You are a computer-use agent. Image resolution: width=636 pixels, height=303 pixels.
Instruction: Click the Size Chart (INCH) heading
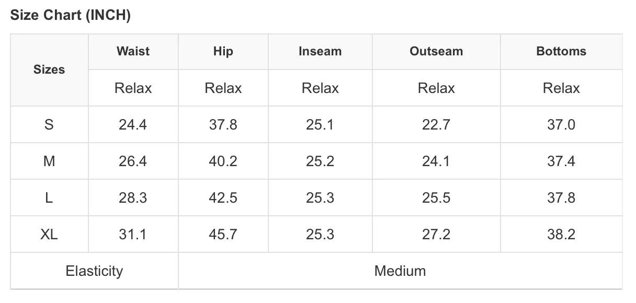pos(71,16)
